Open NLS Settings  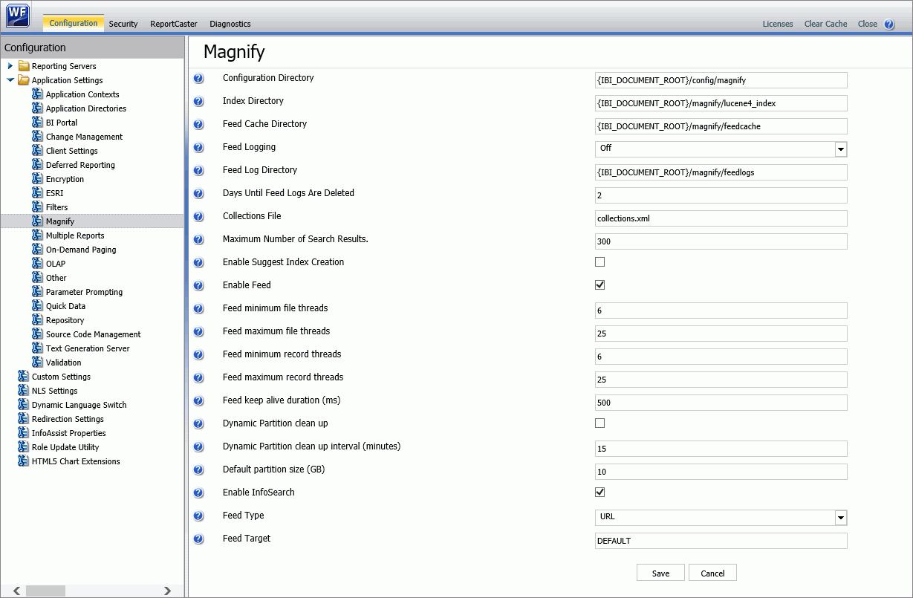[54, 391]
